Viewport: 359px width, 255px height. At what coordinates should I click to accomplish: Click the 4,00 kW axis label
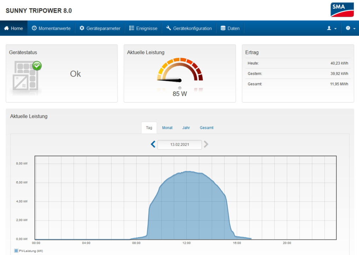(x=22, y=202)
